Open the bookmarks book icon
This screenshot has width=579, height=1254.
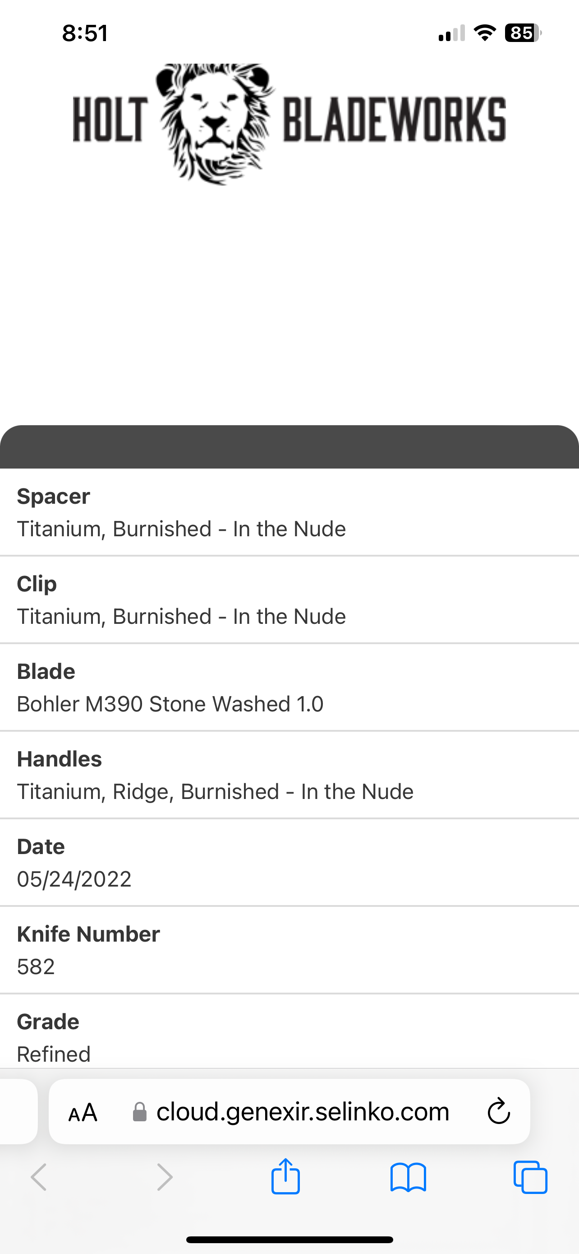tap(408, 1177)
